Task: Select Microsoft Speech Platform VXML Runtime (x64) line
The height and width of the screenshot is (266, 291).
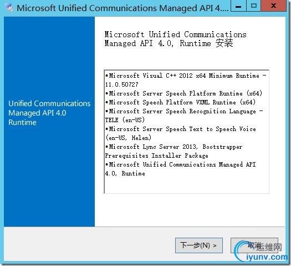Action: click(x=180, y=102)
